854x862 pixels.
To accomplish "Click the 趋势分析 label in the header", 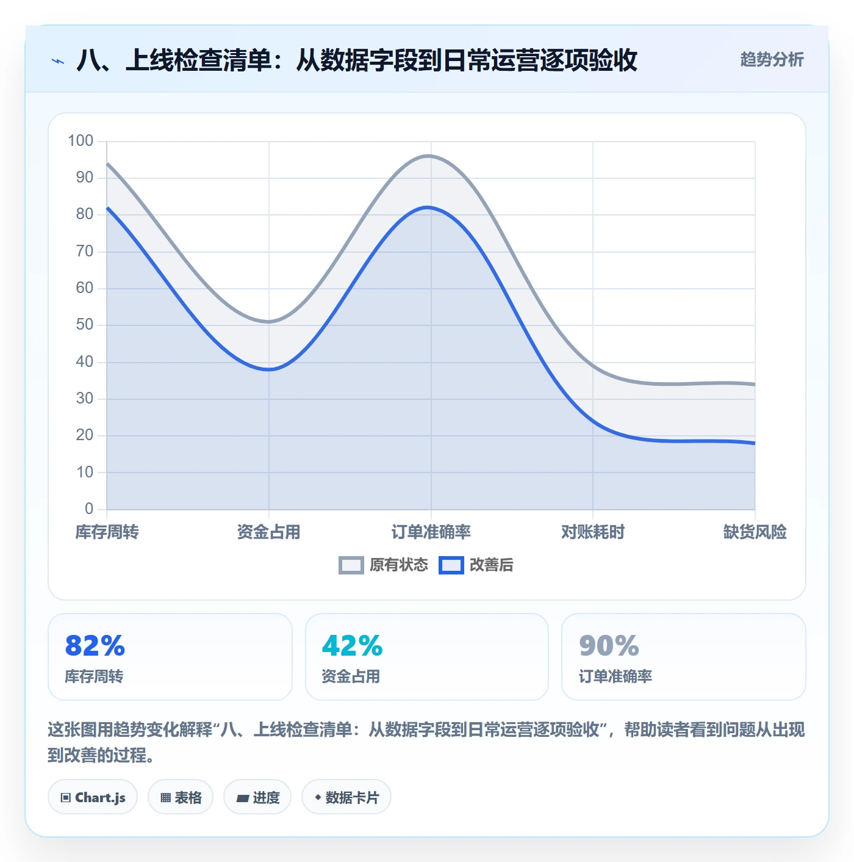I will click(x=772, y=59).
